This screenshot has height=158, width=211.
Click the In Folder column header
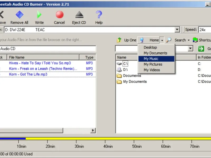tap(204, 57)
